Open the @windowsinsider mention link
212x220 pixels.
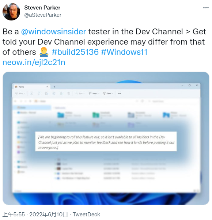(53, 32)
